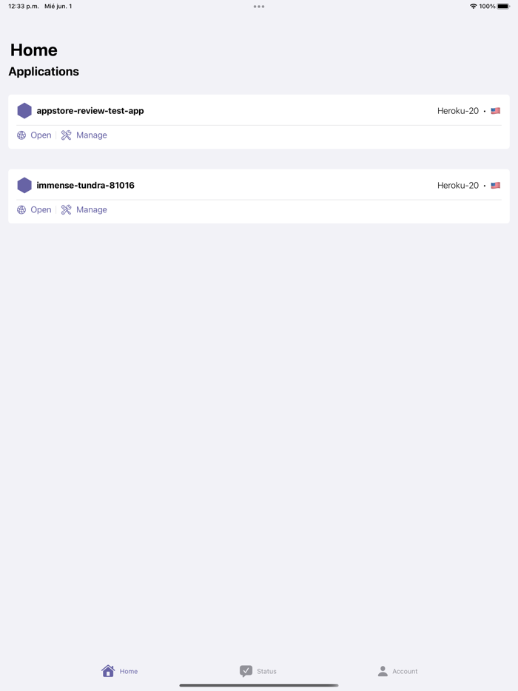The width and height of the screenshot is (518, 691).
Task: Open the appstore-review-test-app link
Action: [x=41, y=135]
